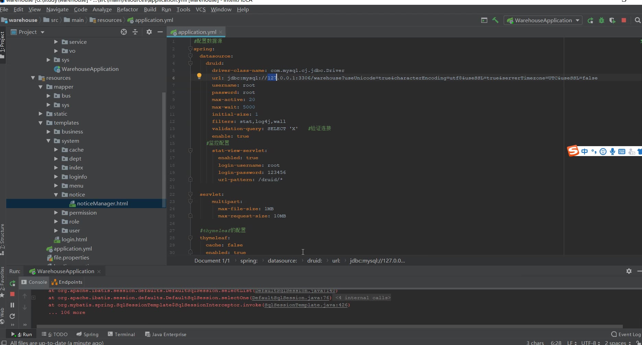Toggle fold marker beside spring: line

[x=190, y=49]
